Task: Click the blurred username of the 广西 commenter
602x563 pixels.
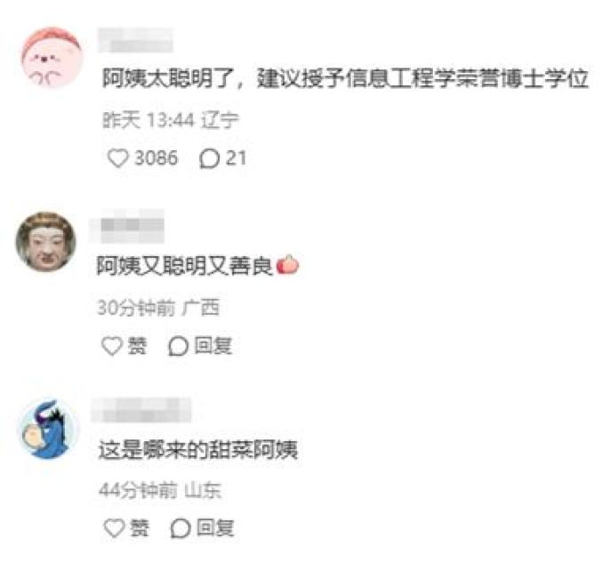Action: pyautogui.click(x=126, y=226)
